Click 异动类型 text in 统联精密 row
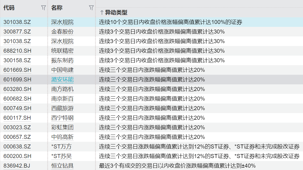The height and width of the screenshot is (170, 303). tap(162, 51)
